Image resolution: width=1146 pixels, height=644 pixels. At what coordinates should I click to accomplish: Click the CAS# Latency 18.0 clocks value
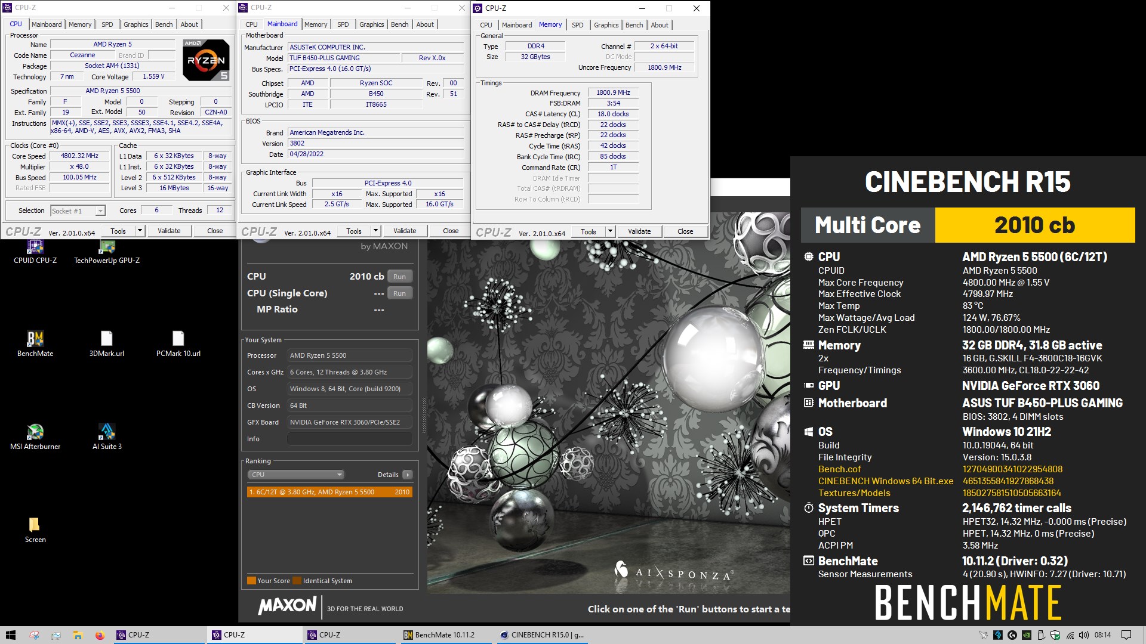pos(613,114)
